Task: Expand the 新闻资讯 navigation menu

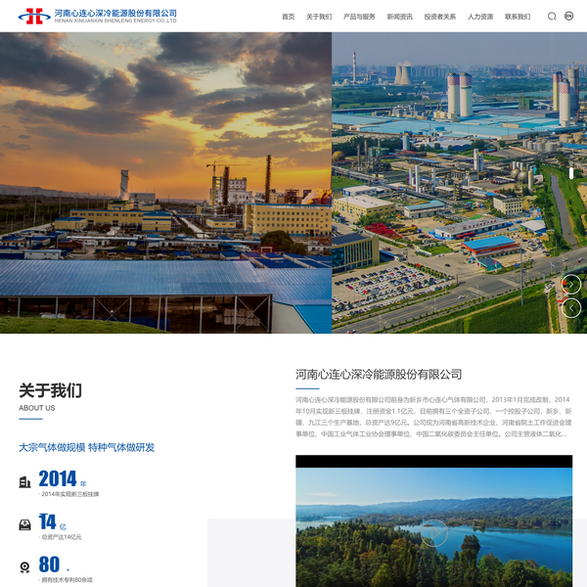Action: click(399, 17)
